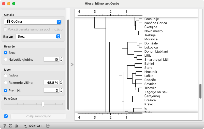Decrease the Prvih N stepper value
204x129 pixels.
click(61, 92)
